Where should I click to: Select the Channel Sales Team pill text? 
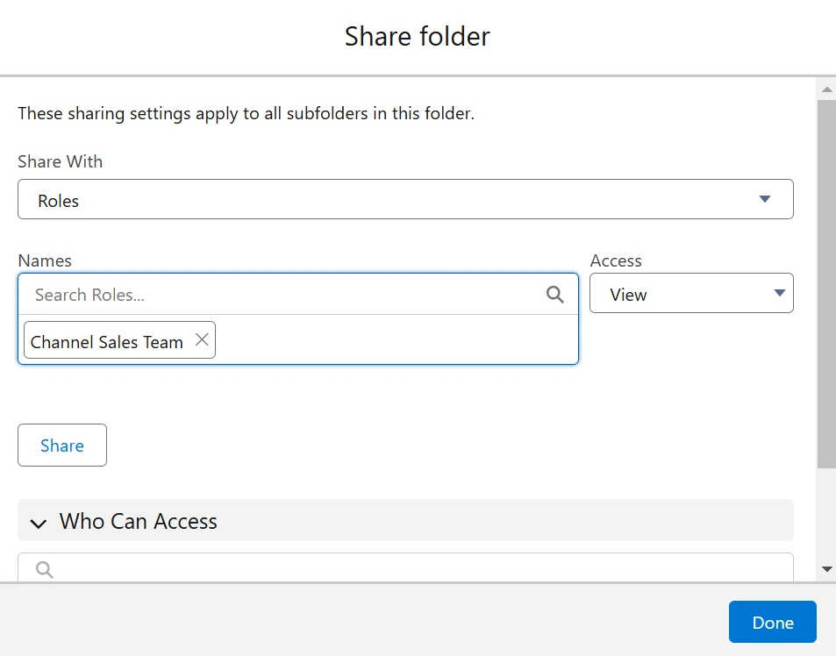[107, 342]
